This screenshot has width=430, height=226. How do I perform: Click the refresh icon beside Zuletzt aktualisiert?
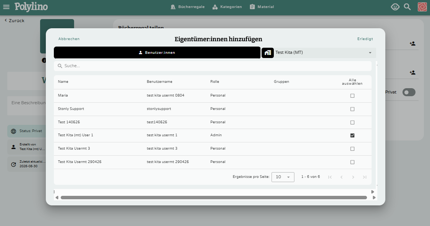coord(13,164)
